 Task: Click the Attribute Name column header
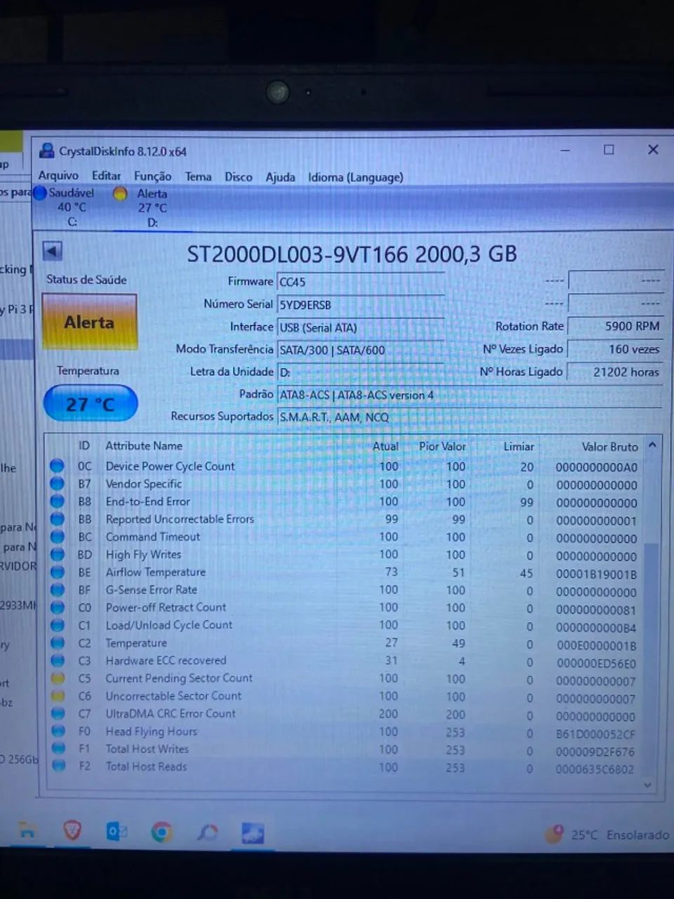(x=144, y=445)
